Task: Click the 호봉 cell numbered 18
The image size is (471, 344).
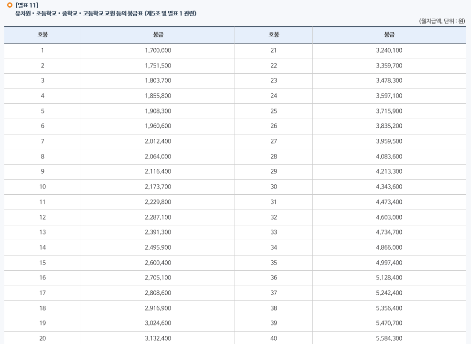Action: 43,308
